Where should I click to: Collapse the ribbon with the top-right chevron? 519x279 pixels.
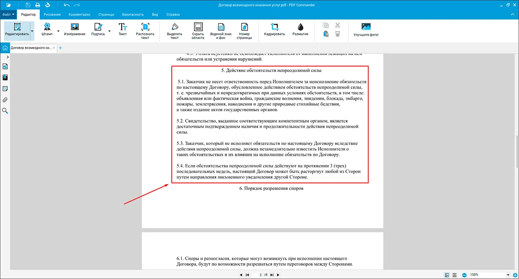[x=513, y=14]
